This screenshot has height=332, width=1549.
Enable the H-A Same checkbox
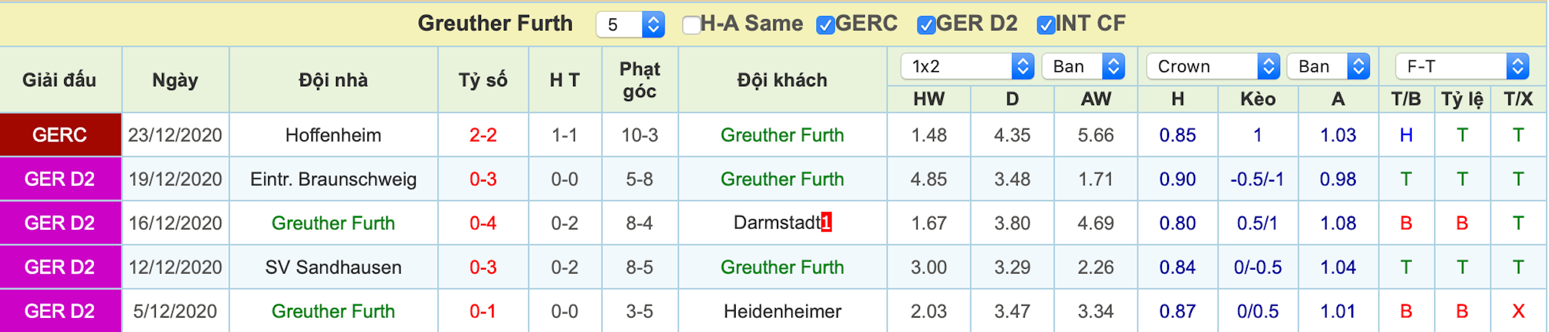point(691,25)
